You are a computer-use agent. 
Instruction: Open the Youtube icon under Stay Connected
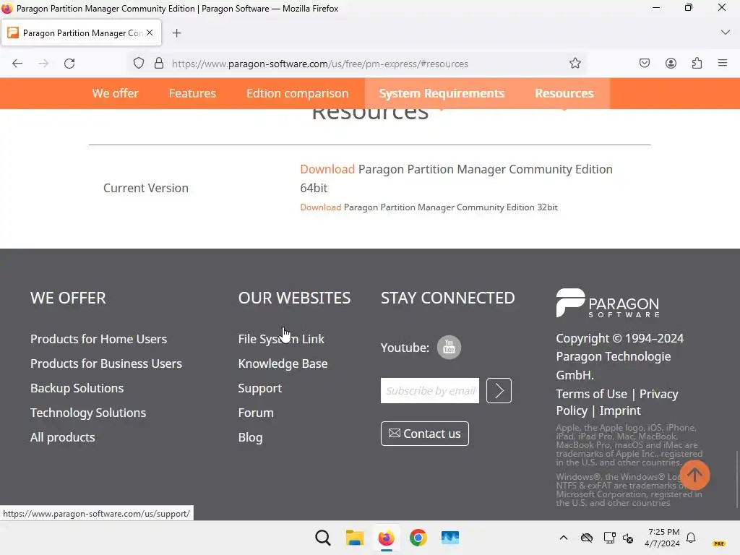(x=449, y=348)
